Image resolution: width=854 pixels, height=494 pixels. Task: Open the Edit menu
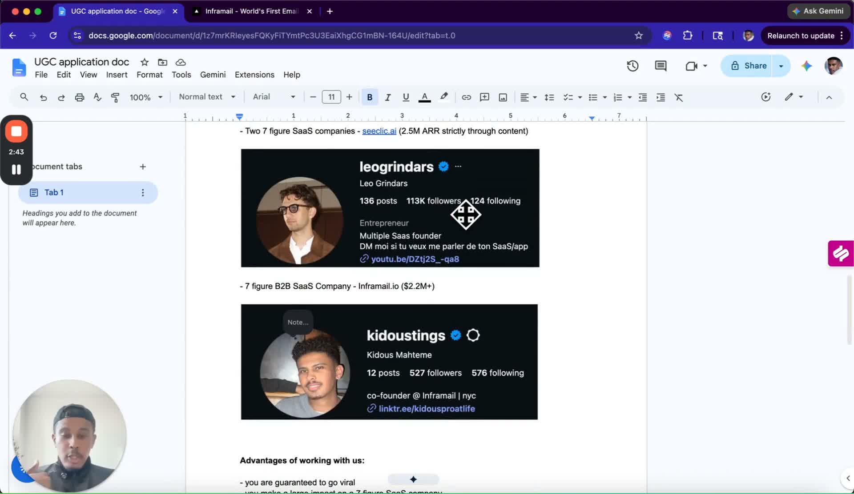click(x=64, y=75)
